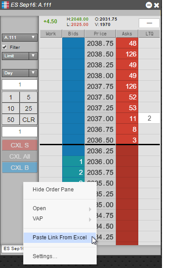Click the teal bid cell at 2036.00
This screenshot has width=196, height=268.
pyautogui.click(x=73, y=161)
